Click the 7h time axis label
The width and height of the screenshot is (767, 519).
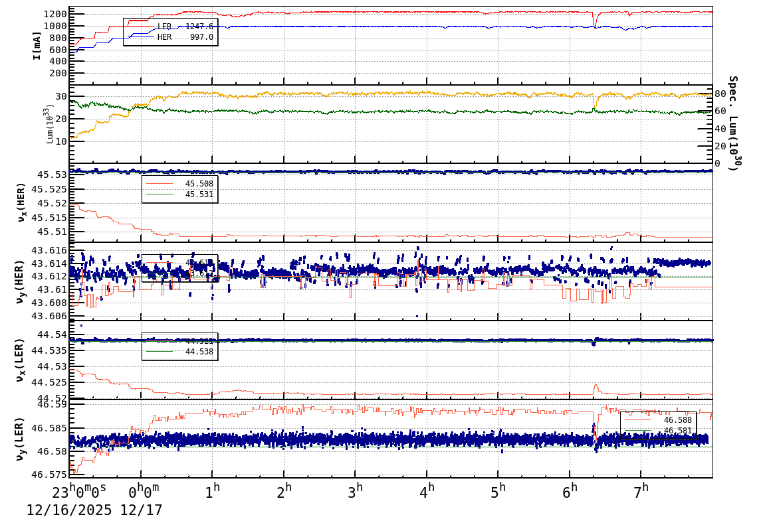[641, 491]
